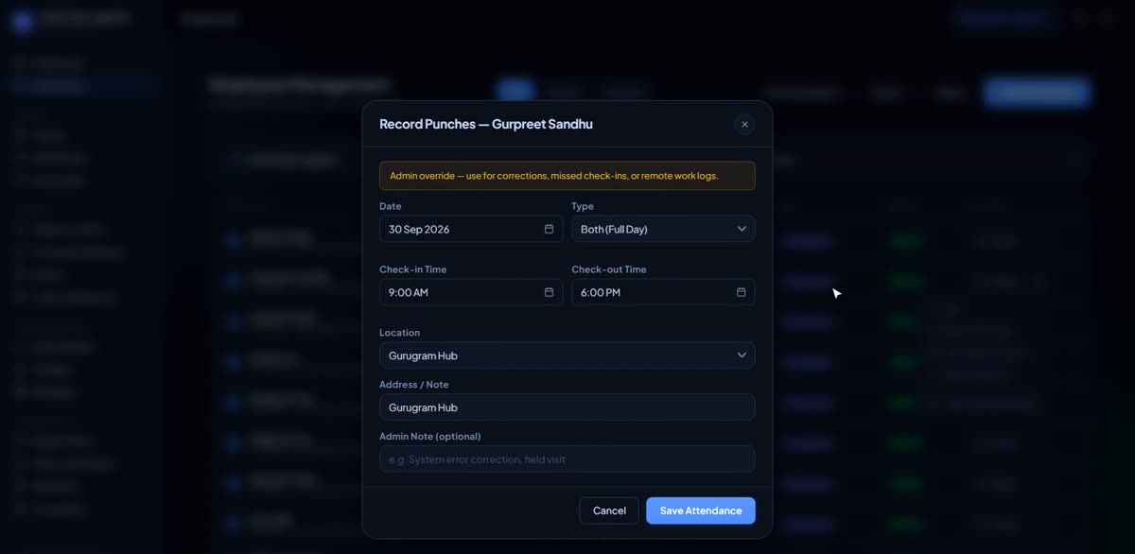Click the Check-in Time field 9:00 AM
The height and width of the screenshot is (554, 1135).
(x=471, y=292)
